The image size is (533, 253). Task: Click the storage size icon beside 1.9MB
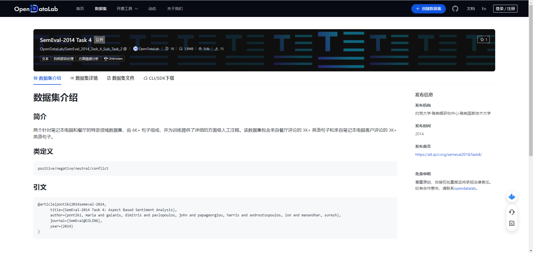(181, 49)
